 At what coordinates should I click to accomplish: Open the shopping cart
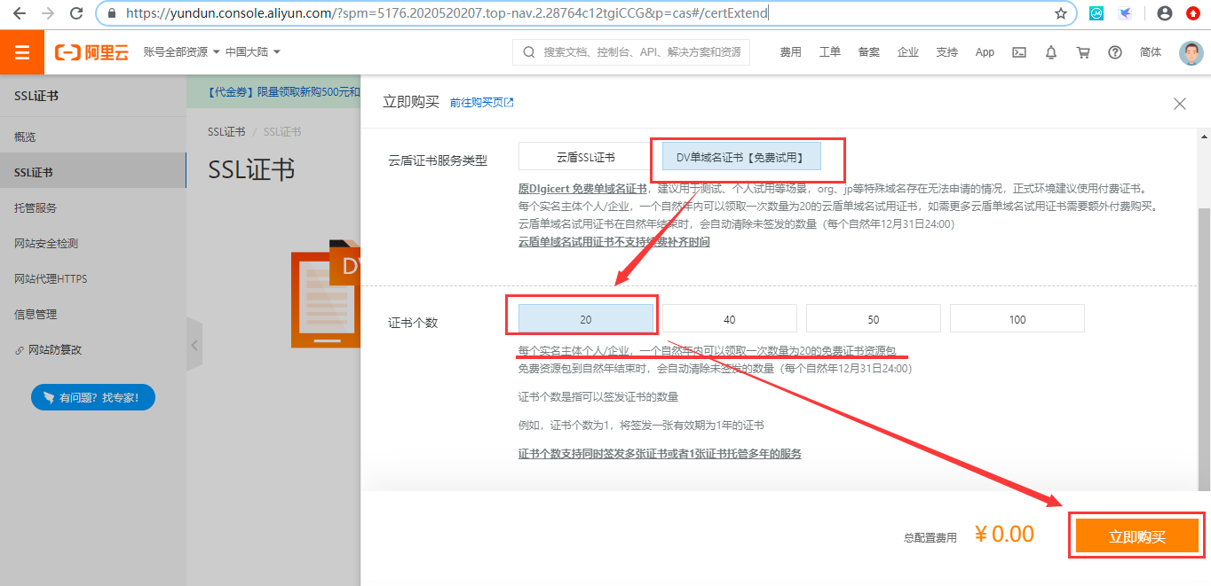point(1083,52)
